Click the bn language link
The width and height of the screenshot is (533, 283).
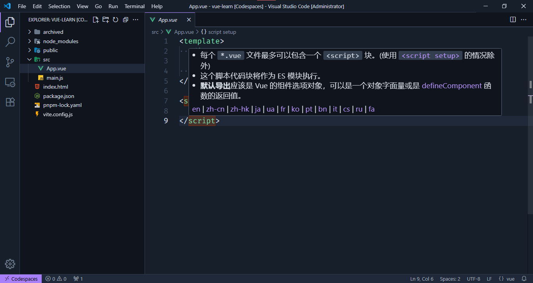click(x=323, y=109)
